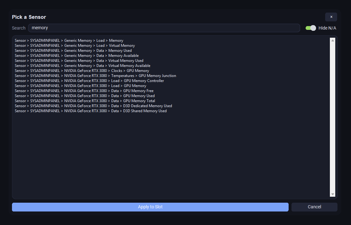Image resolution: width=351 pixels, height=225 pixels.
Task: Select the GPU Memory Total sensor
Action: (84, 101)
